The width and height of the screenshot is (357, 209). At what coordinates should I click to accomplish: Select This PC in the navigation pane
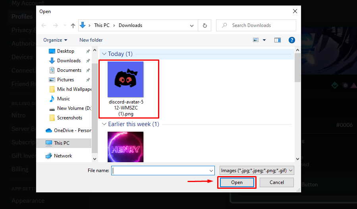point(62,143)
